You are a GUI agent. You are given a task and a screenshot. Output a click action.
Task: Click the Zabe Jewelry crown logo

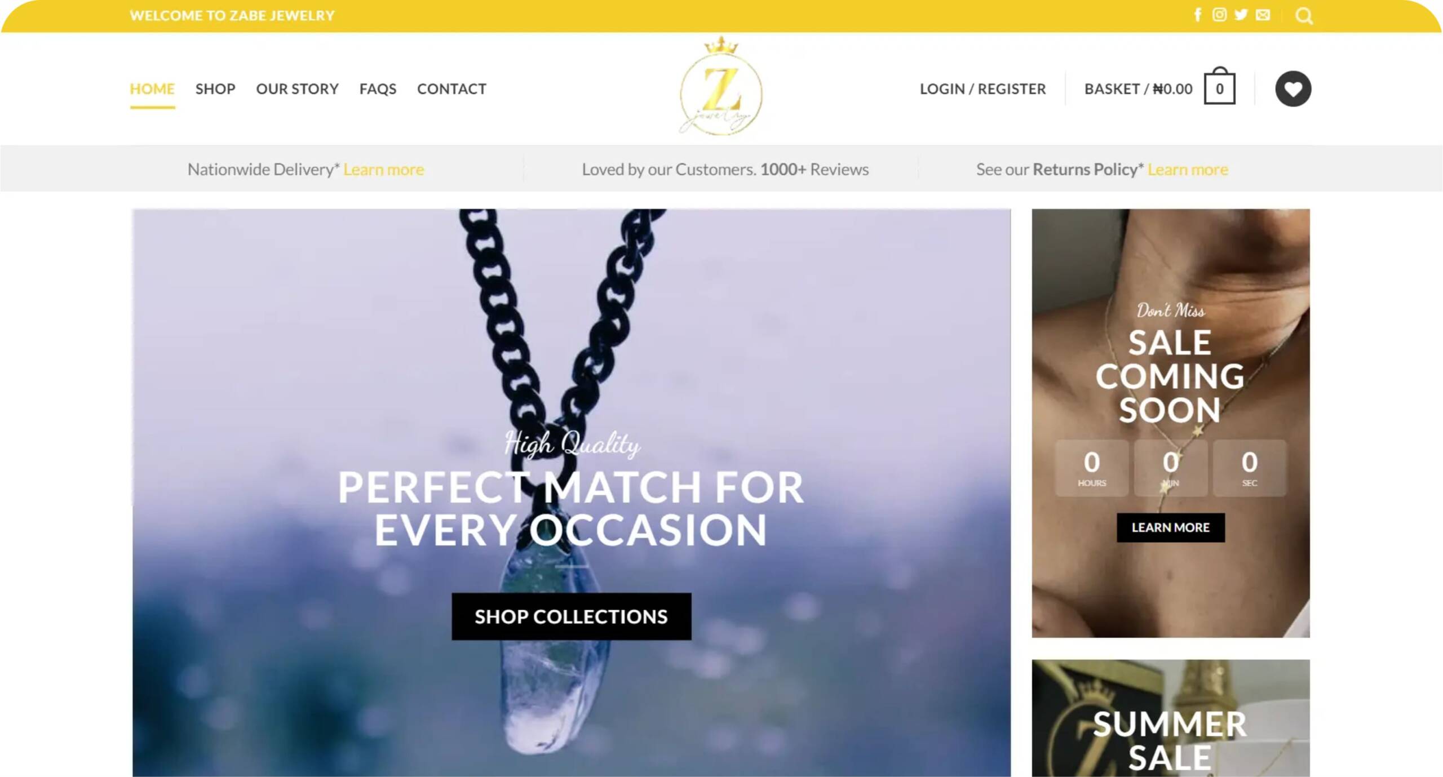pyautogui.click(x=721, y=87)
